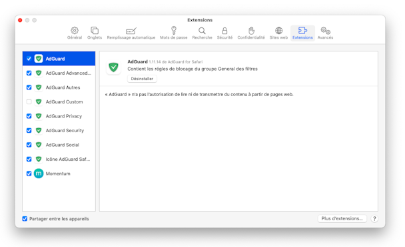Open Remplissage automatique preferences
This screenshot has width=405, height=247.
pos(131,33)
